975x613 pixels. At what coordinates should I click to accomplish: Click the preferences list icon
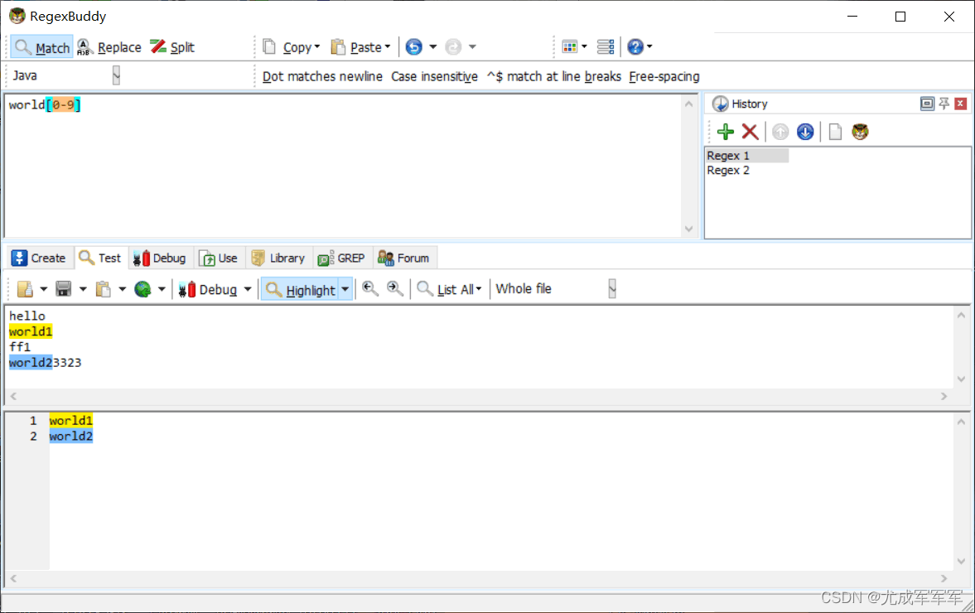606,46
